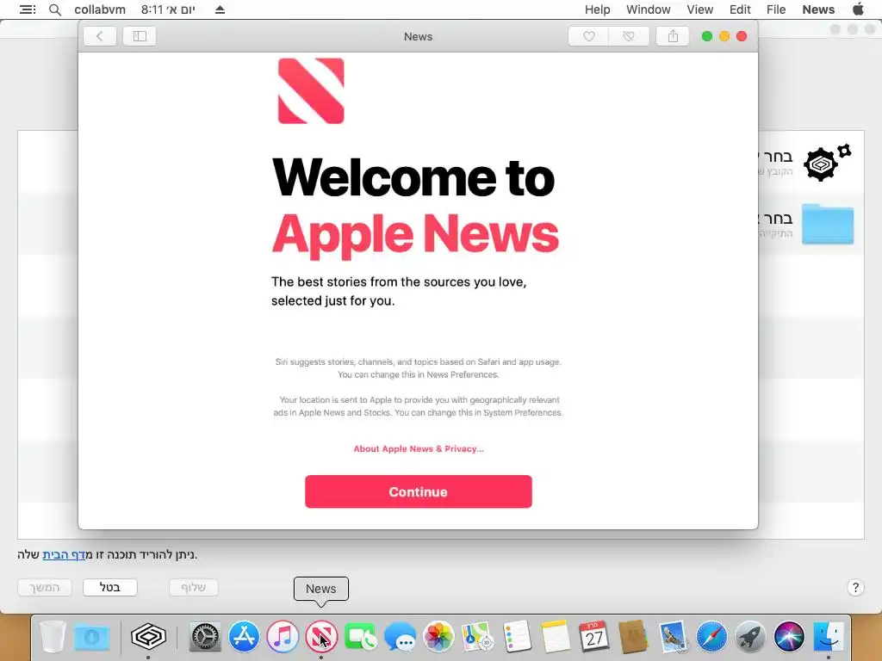Open Contacts book icon in Dock
Image resolution: width=882 pixels, height=661 pixels.
click(x=633, y=636)
